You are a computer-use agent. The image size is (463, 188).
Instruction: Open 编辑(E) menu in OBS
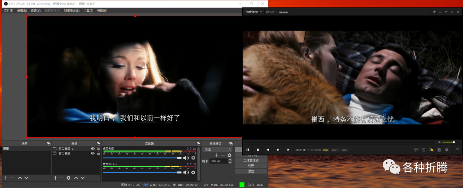[22, 11]
